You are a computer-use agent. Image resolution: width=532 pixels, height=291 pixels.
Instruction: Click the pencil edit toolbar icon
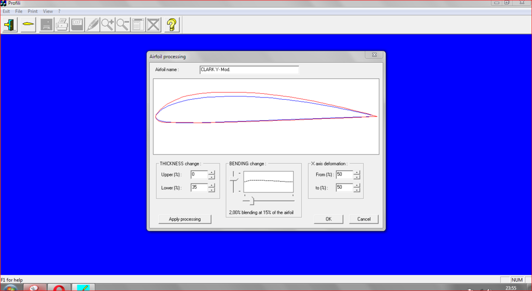click(92, 24)
